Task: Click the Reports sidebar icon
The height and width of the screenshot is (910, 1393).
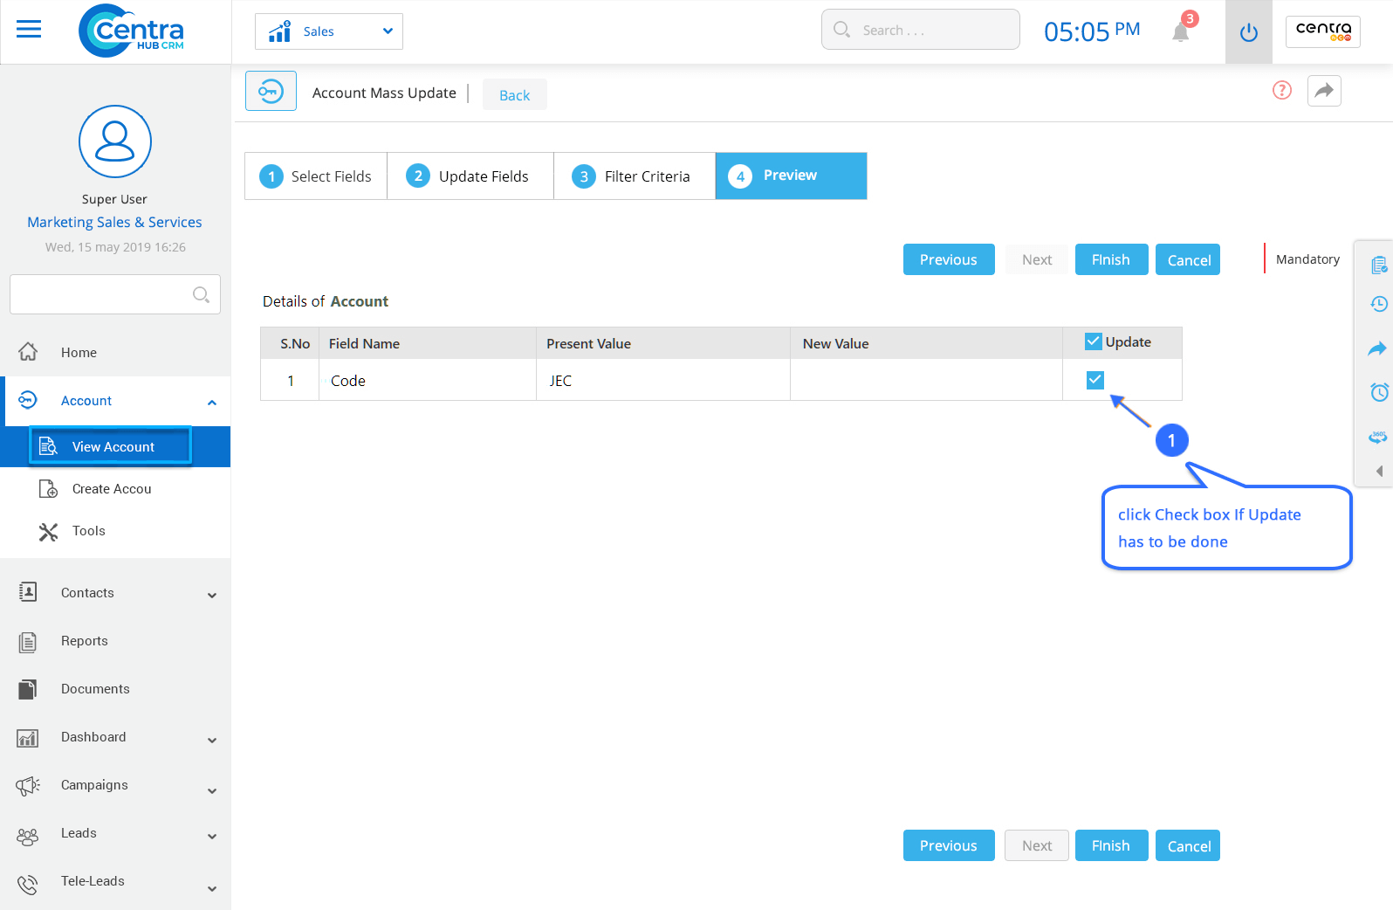Action: pos(28,642)
